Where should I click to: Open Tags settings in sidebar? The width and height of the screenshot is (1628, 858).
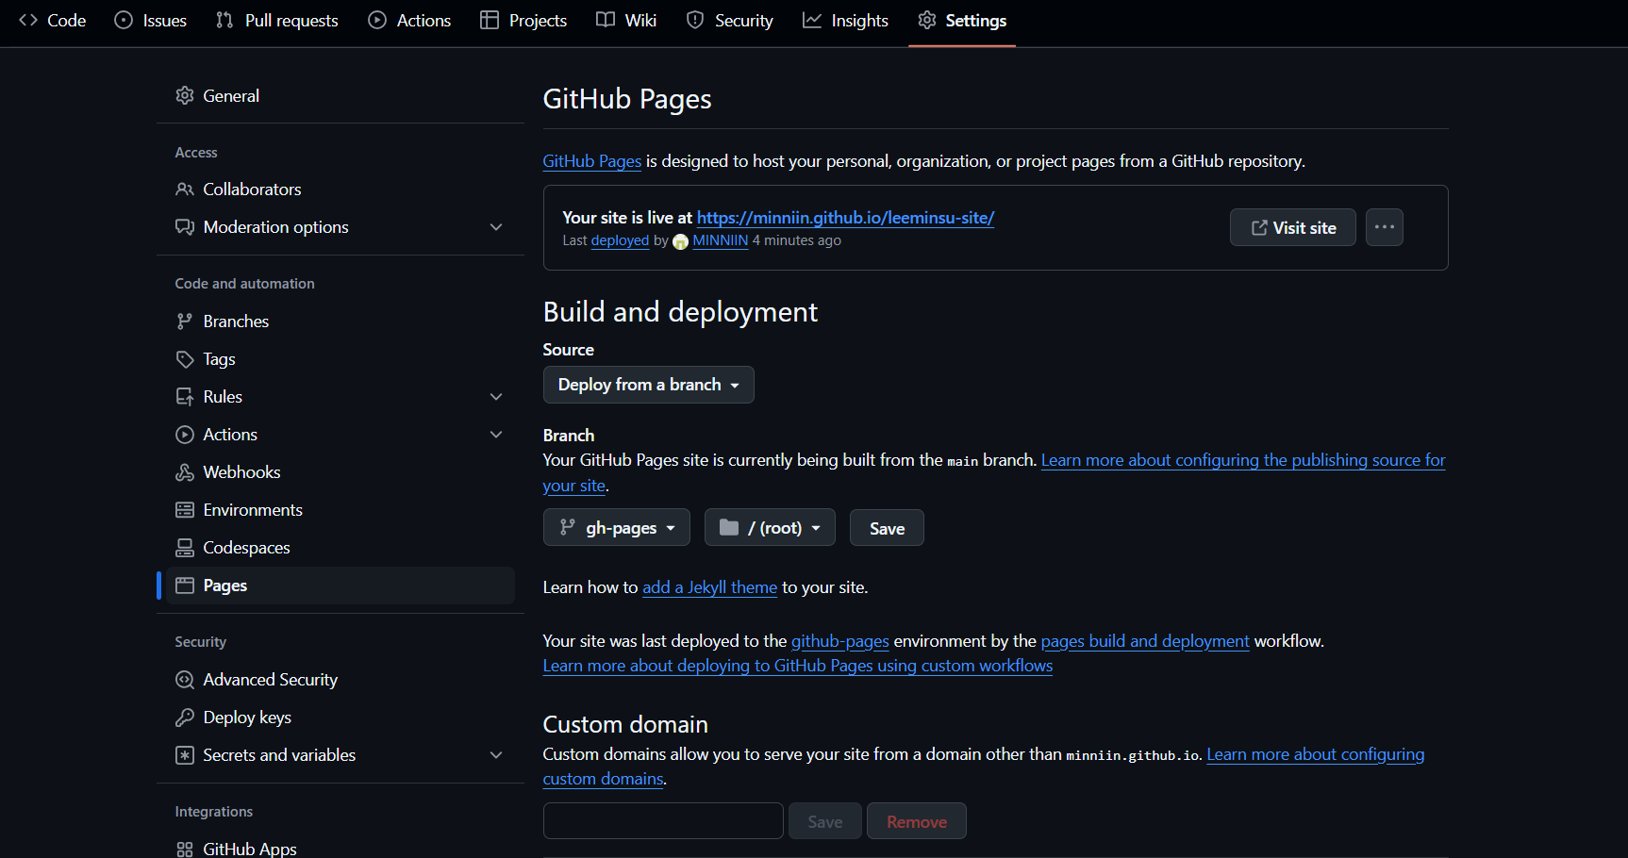tap(340, 359)
